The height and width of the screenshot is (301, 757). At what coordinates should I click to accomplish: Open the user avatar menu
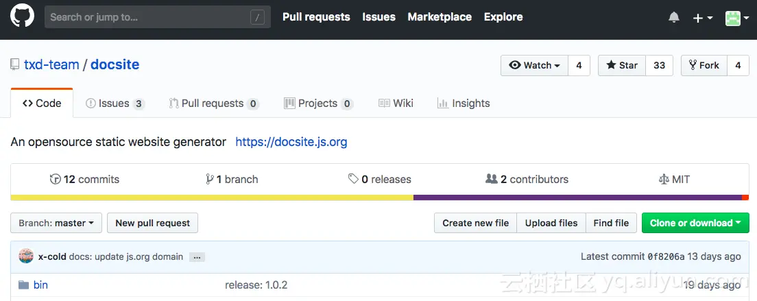point(737,18)
